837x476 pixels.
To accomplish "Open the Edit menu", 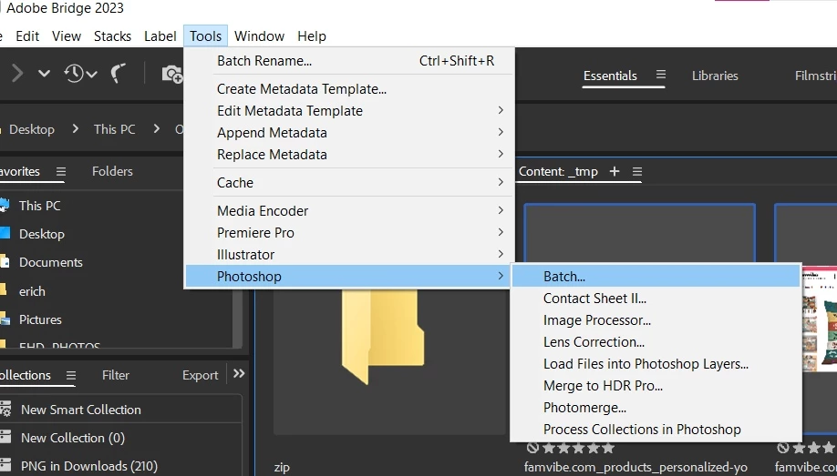I will 27,36.
